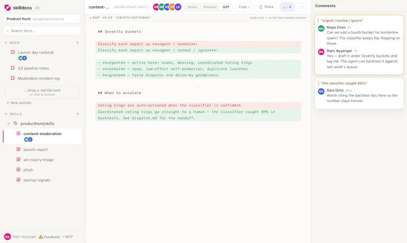The width and height of the screenshot is (407, 243).
Task: Click the removed line "Classify each report as **urgent / normal**:"
Action: coord(198,44)
